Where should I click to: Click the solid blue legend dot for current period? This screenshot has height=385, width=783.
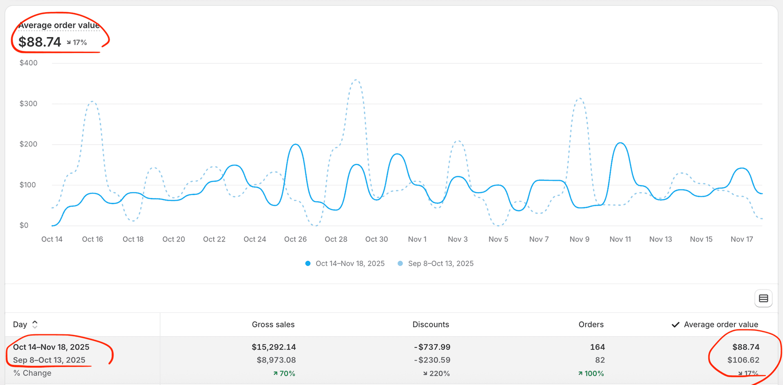308,264
